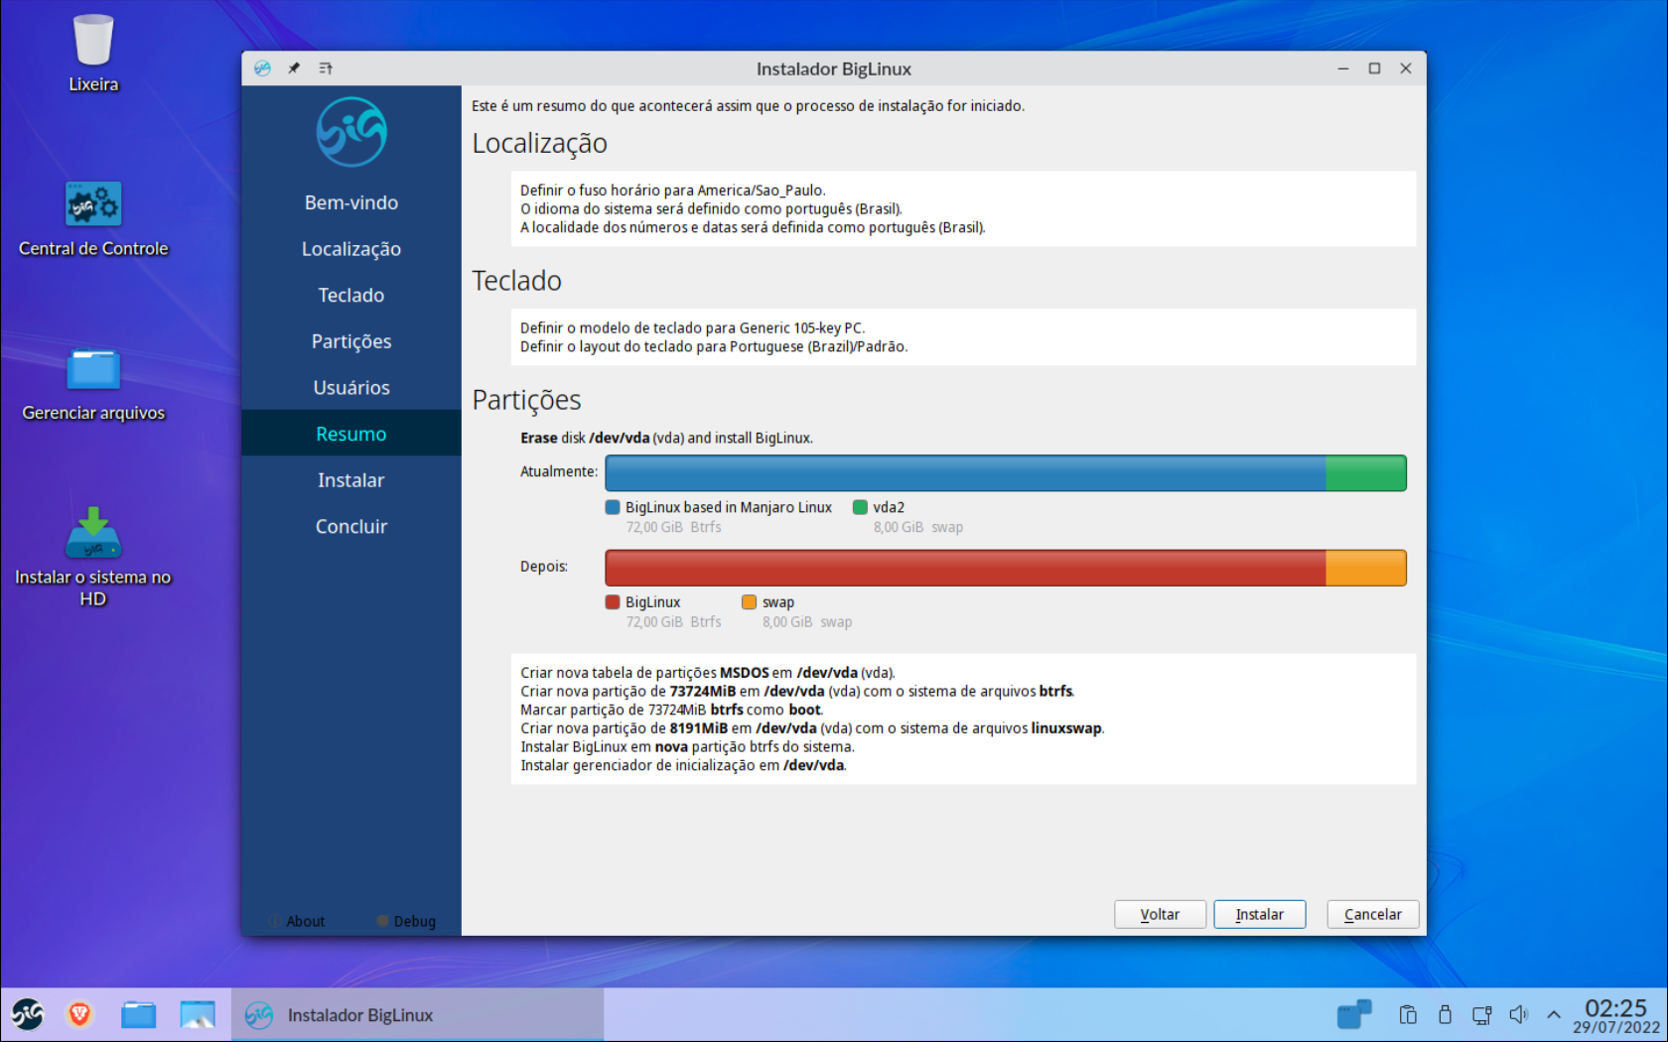1668x1042 pixels.
Task: Click line 'Criar nova tabela de partições MSDOS'
Action: coord(708,673)
